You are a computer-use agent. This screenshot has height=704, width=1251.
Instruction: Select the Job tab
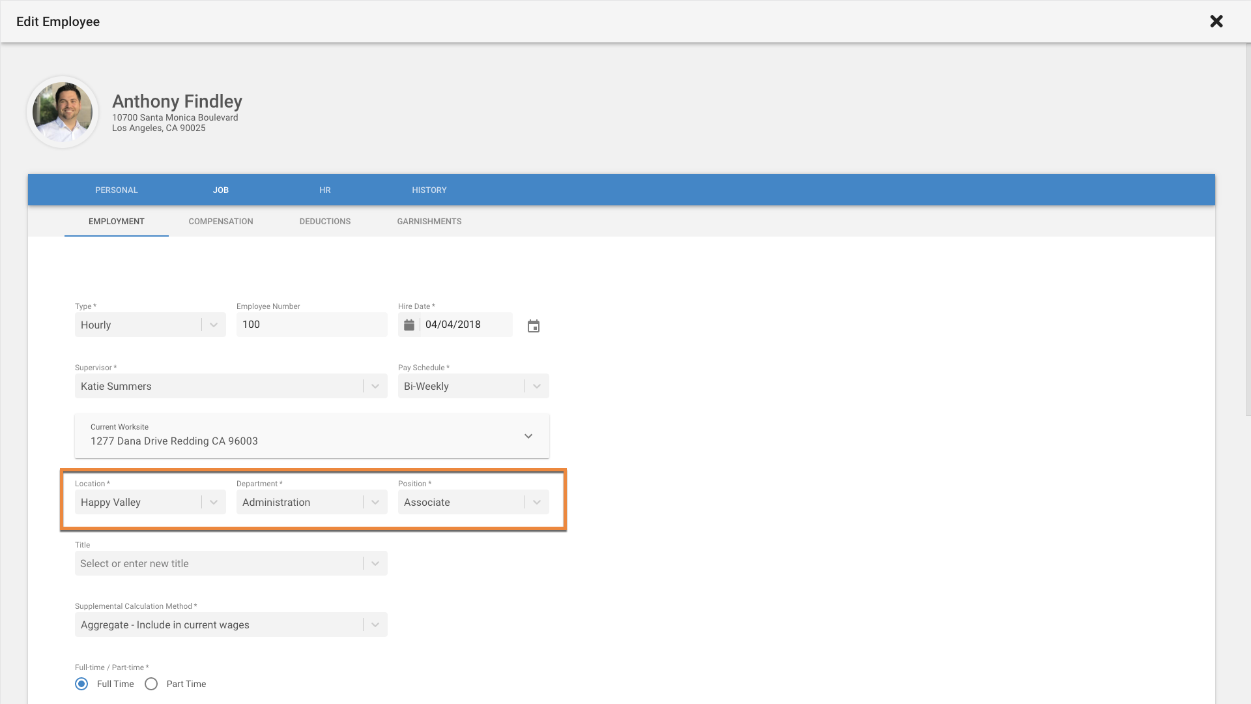pyautogui.click(x=221, y=190)
